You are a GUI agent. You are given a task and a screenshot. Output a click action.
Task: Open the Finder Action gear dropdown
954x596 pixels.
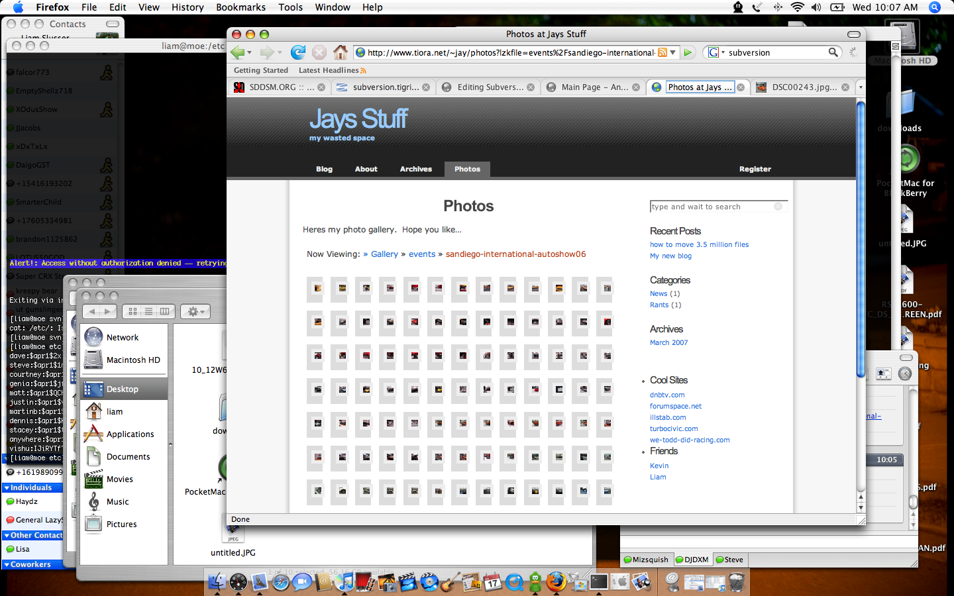pos(195,311)
